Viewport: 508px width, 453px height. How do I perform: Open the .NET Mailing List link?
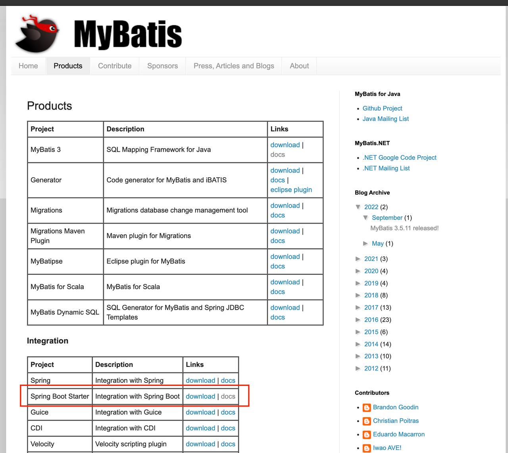[x=386, y=168]
